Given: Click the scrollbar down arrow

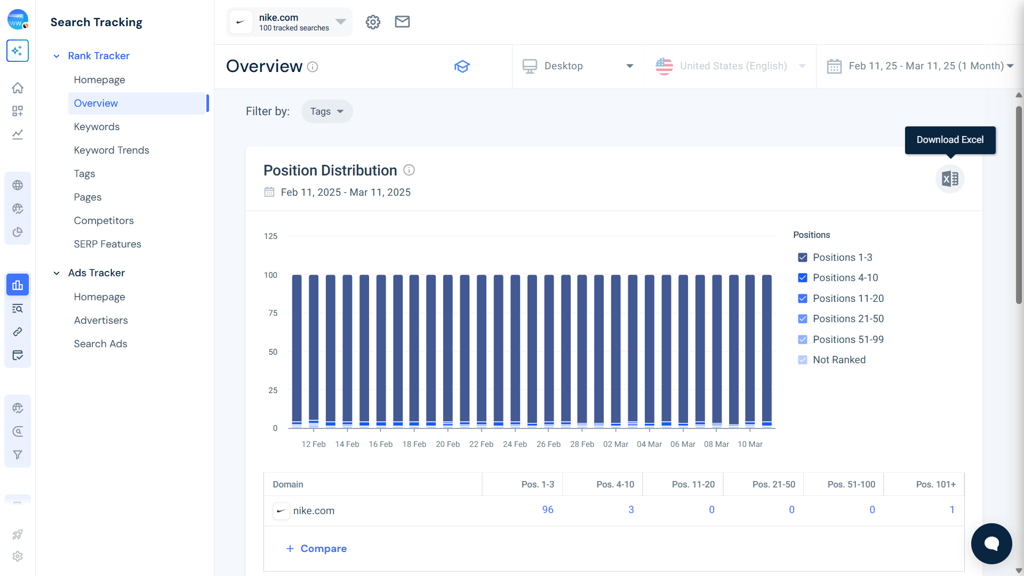Looking at the screenshot, I should pyautogui.click(x=1019, y=571).
